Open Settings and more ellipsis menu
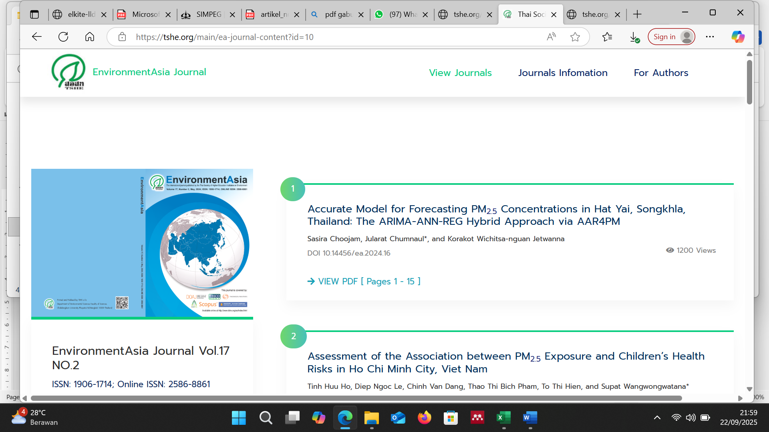769x432 pixels. point(710,37)
